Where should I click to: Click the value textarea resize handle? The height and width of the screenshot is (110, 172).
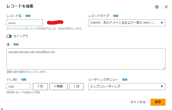point(164,68)
